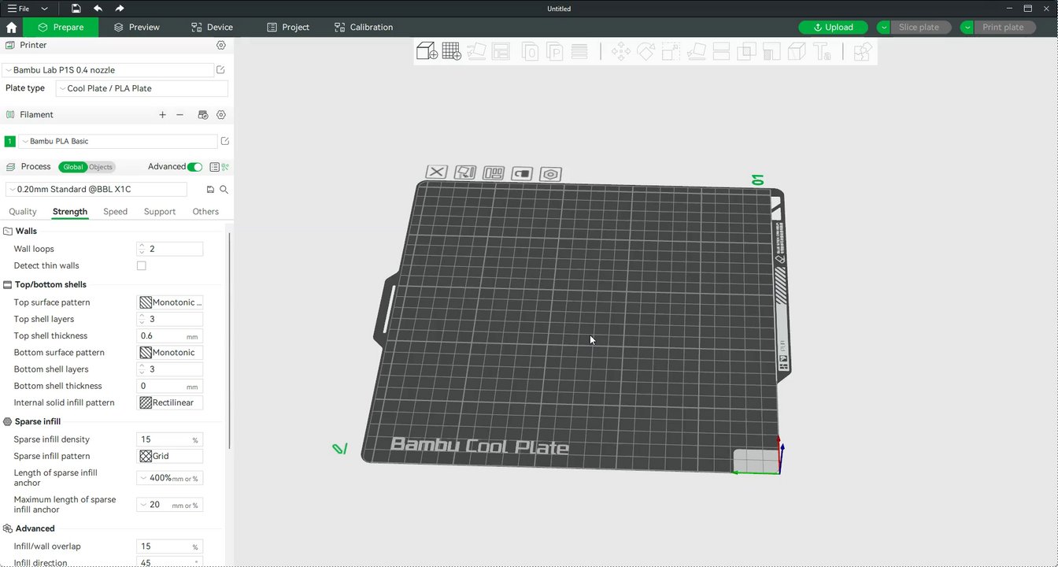Toggle the Advanced settings switch
Viewport: 1058px width, 567px height.
point(194,167)
